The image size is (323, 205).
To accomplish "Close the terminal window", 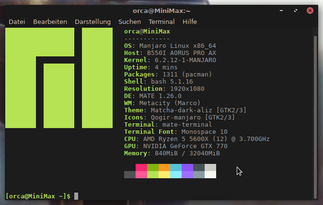I will [x=310, y=11].
